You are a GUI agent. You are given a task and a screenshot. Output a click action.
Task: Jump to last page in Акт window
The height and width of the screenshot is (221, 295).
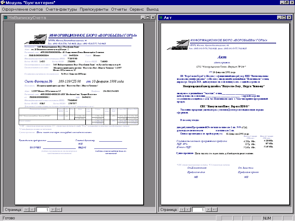click(215, 210)
